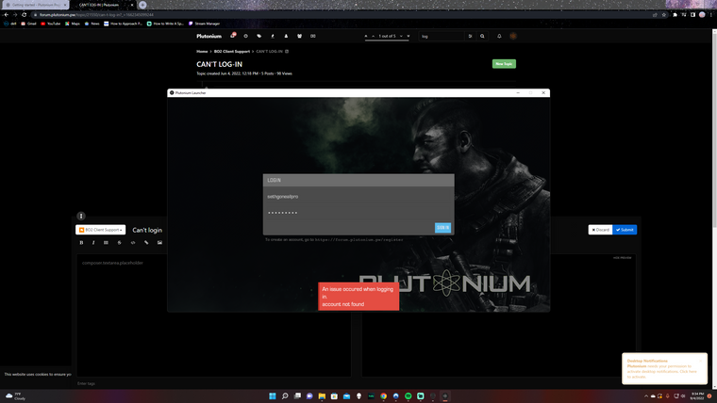The height and width of the screenshot is (403, 717).
Task: Click green New Topic button
Action: (504, 64)
